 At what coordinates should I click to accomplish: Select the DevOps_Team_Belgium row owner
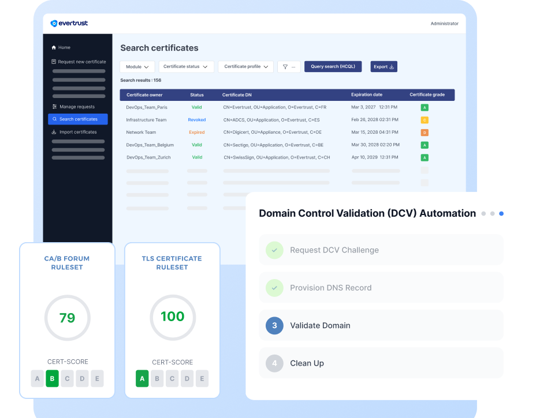click(150, 145)
